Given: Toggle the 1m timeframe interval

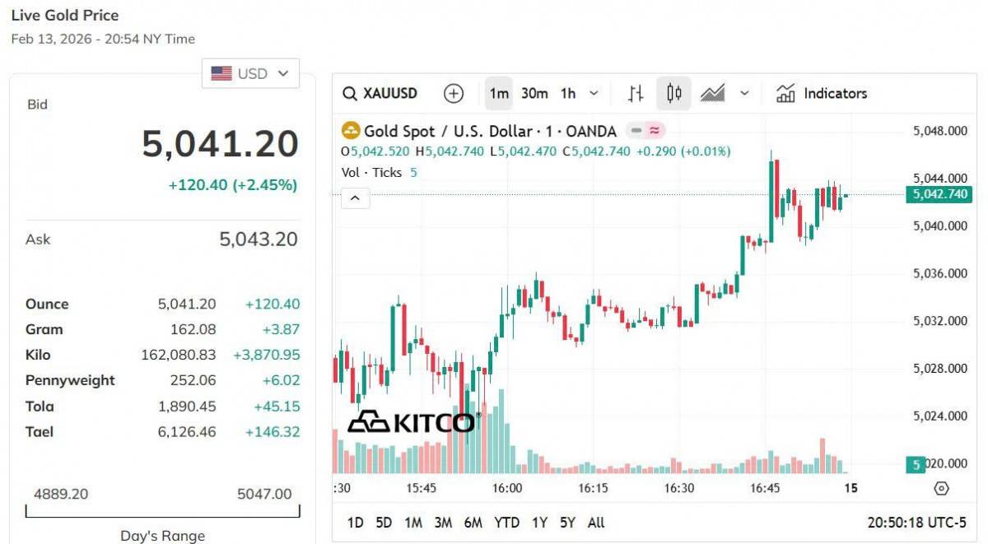Looking at the screenshot, I should pos(499,94).
